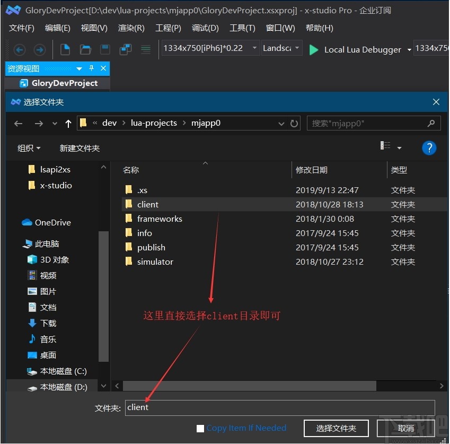
Task: Click the navigate back arrow in x-studio toolbar
Action: coord(20,49)
